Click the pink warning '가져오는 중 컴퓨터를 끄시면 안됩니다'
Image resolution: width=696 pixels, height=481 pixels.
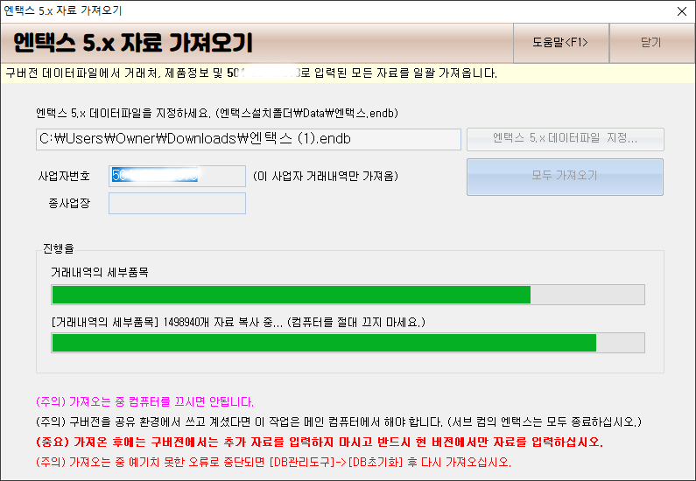point(144,401)
